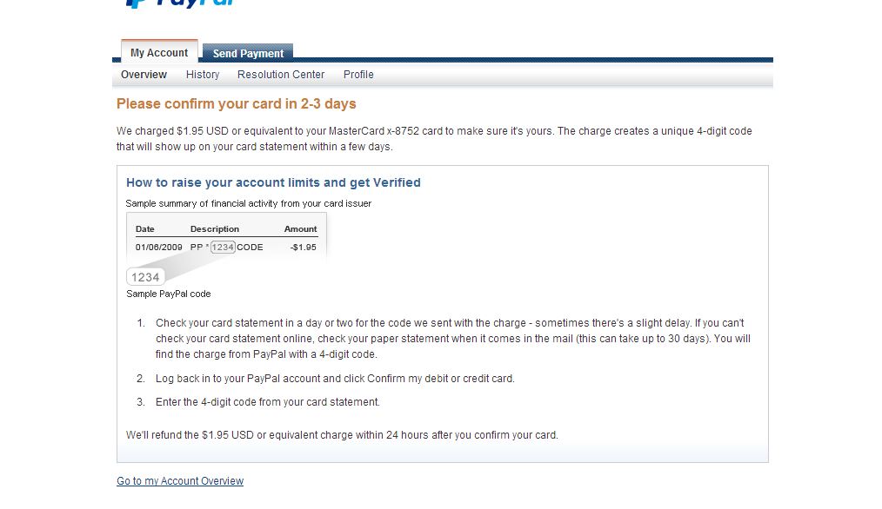Click the highlighted 1234 code in statement row
Image resolution: width=882 pixels, height=509 pixels.
(x=224, y=248)
